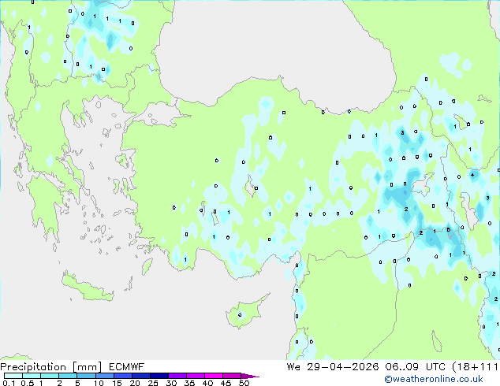
Task: Click the "5" legend tick label
Action: (x=77, y=383)
